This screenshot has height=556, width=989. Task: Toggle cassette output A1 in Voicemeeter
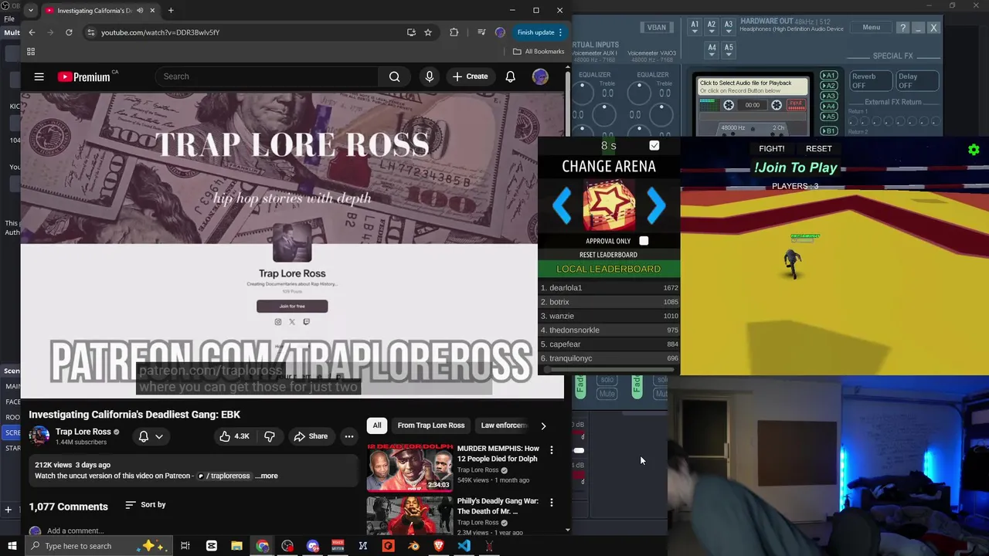click(x=828, y=76)
